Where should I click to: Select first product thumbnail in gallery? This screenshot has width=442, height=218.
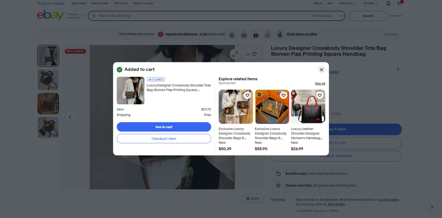point(48,56)
